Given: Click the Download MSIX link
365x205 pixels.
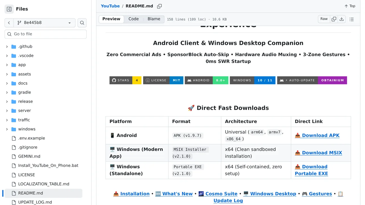Looking at the screenshot, I should (x=318, y=153).
